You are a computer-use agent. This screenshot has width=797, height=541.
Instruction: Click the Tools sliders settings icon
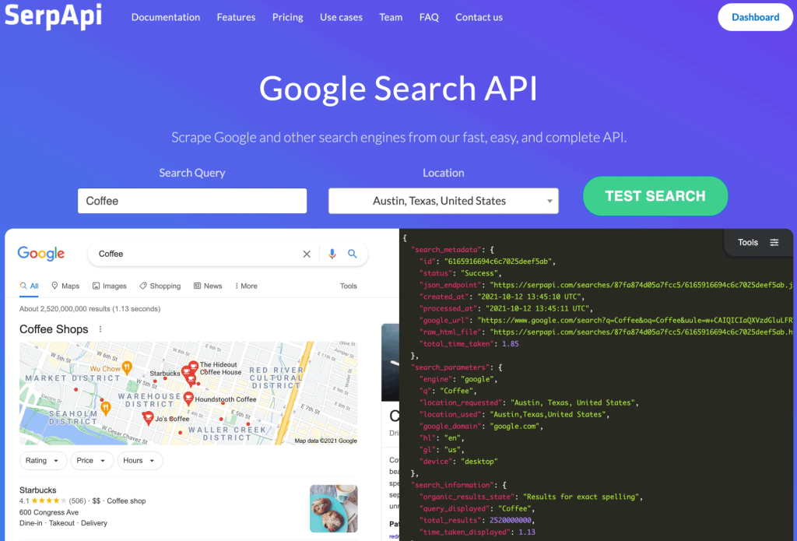tap(774, 243)
